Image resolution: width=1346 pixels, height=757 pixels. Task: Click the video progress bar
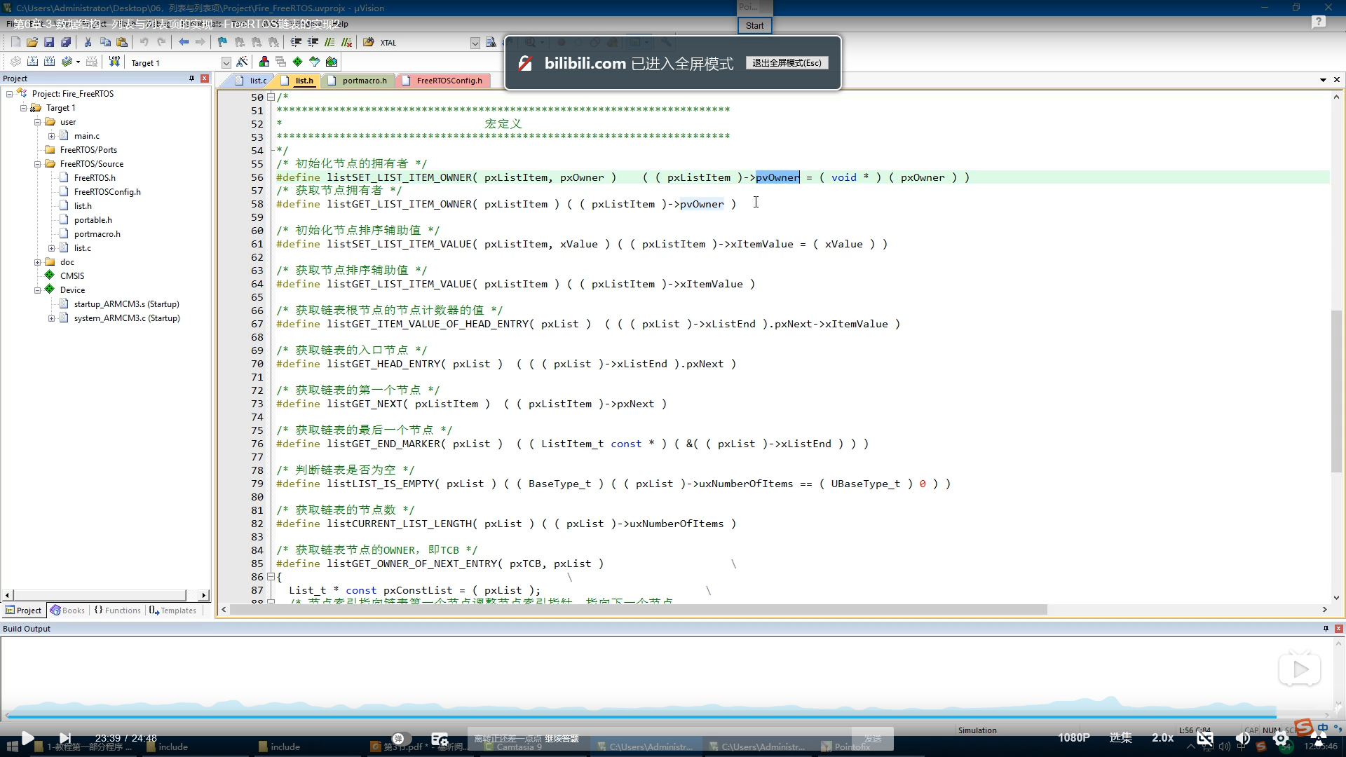pos(673,716)
